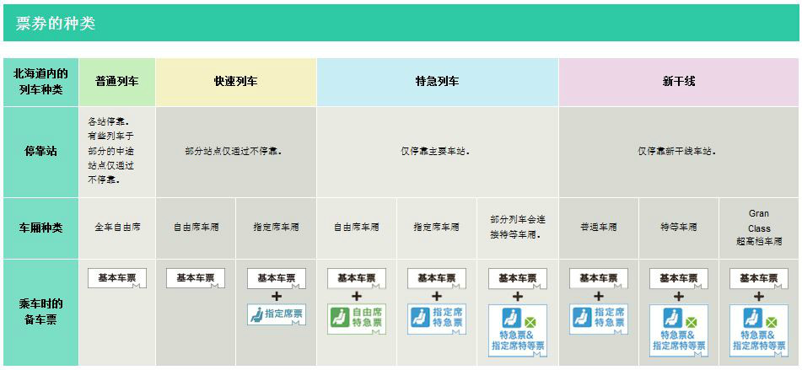Screen dimensions: 802x370
Task: Select the 普通列车 column header
Action: (x=116, y=82)
